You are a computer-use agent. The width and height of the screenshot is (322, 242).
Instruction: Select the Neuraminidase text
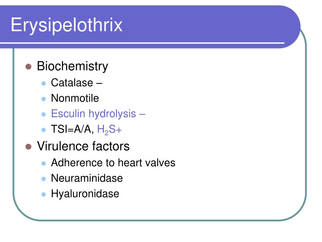tap(87, 178)
